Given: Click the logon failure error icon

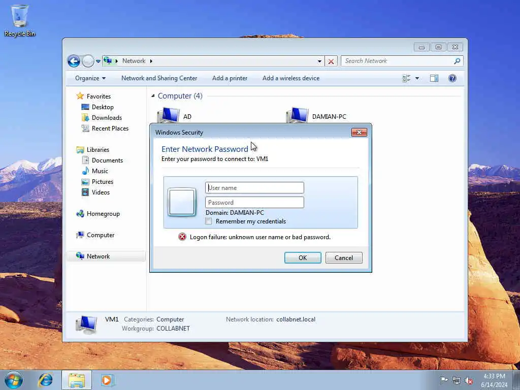Looking at the screenshot, I should [182, 237].
